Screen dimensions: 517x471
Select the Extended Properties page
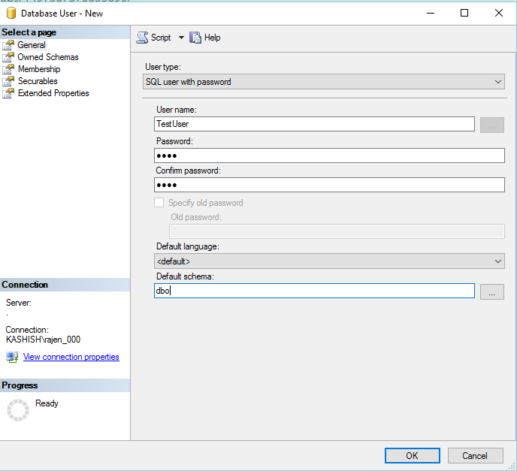pyautogui.click(x=53, y=93)
